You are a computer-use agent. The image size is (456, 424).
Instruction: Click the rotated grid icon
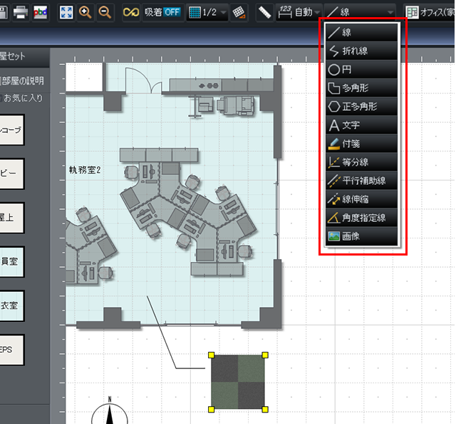coord(239,12)
